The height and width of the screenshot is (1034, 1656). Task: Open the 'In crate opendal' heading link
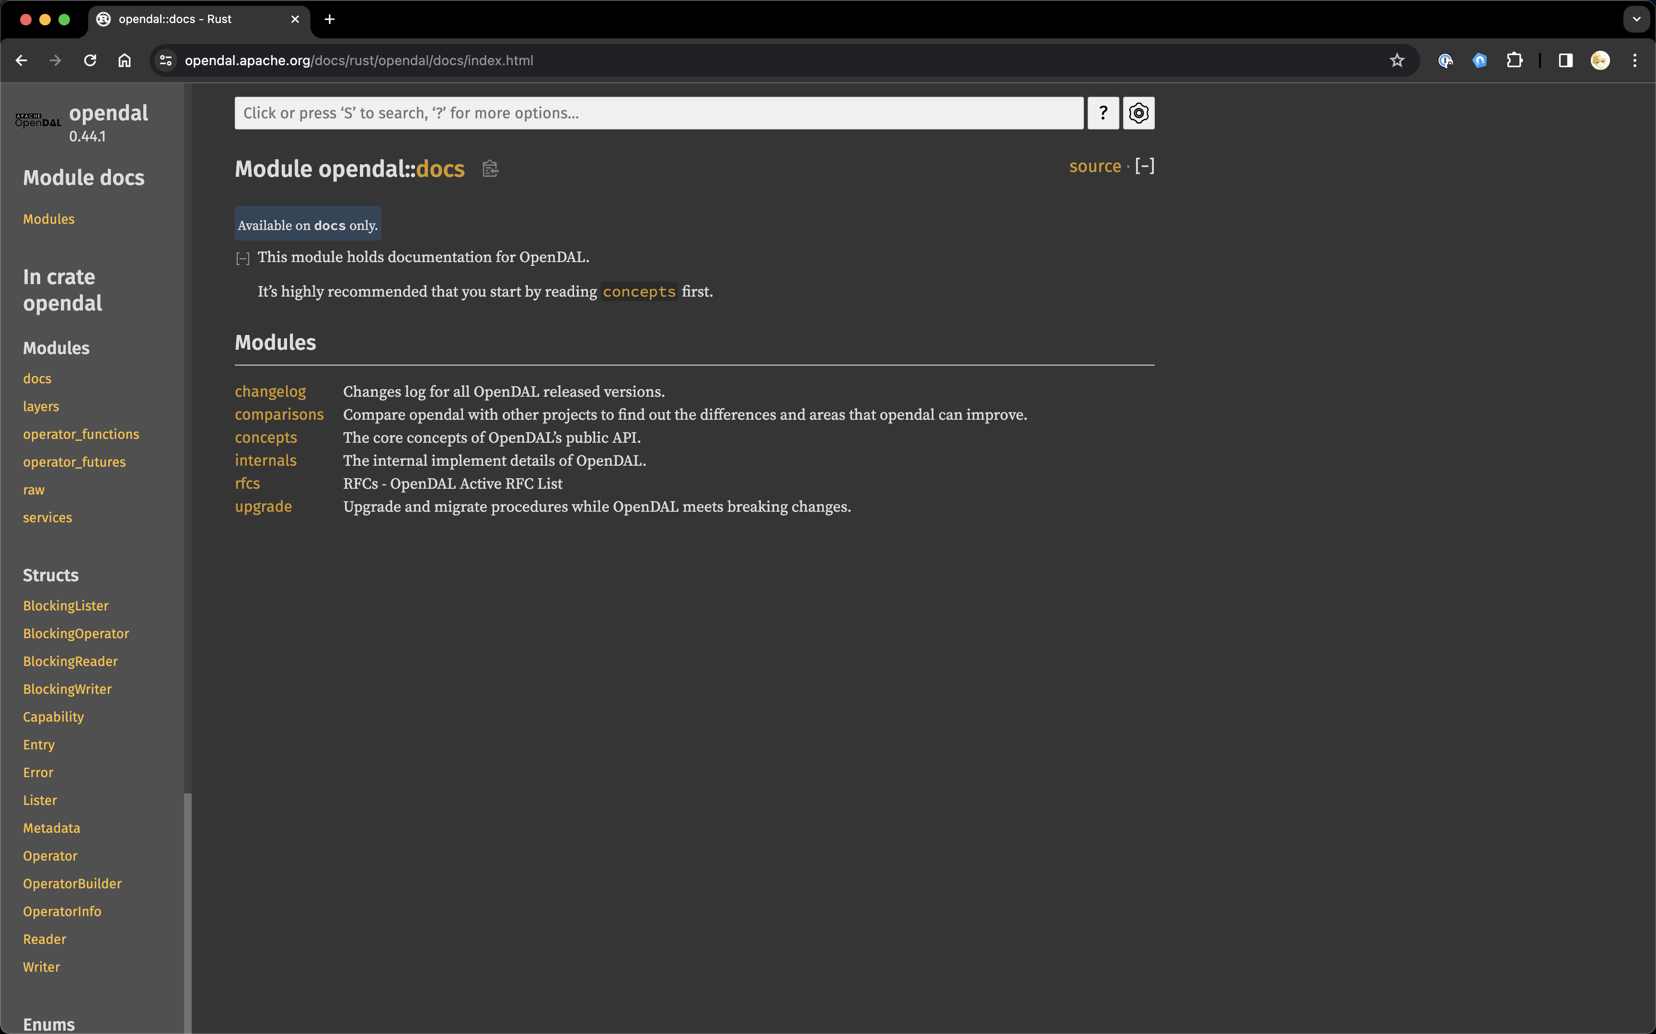(62, 290)
